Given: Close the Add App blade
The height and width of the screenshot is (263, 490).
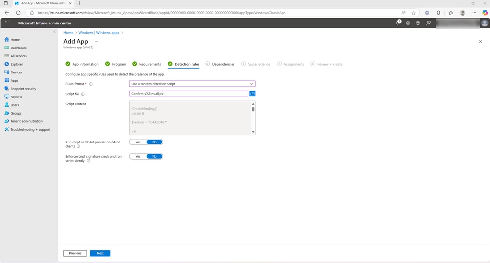Looking at the screenshot, I should coord(480,41).
